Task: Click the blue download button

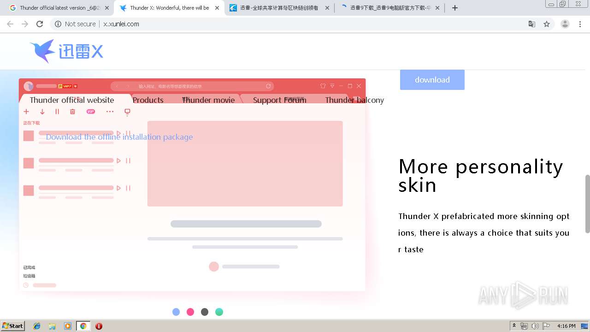Action: click(432, 80)
